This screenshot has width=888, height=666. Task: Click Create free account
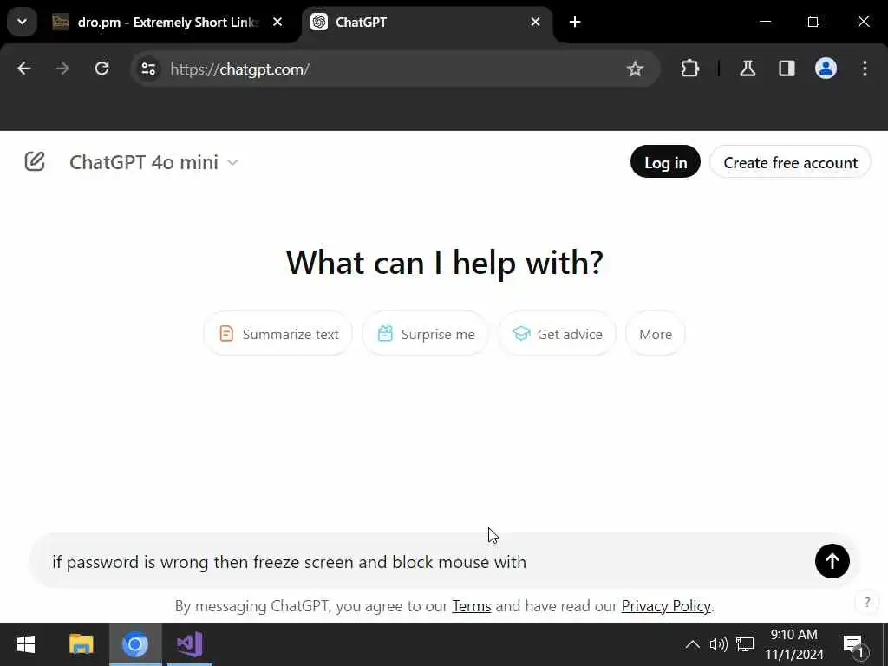790,162
